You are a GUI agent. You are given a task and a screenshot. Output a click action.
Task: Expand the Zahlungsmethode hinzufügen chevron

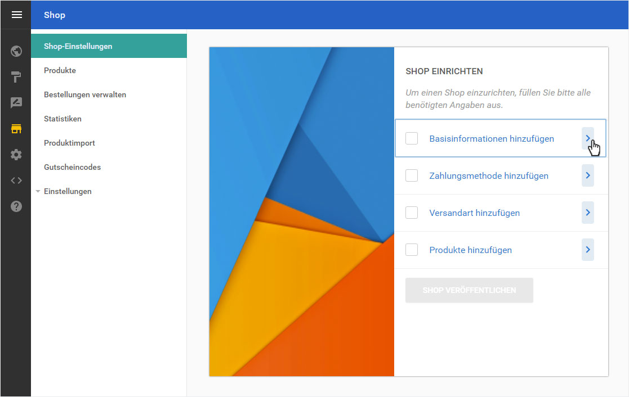[588, 175]
